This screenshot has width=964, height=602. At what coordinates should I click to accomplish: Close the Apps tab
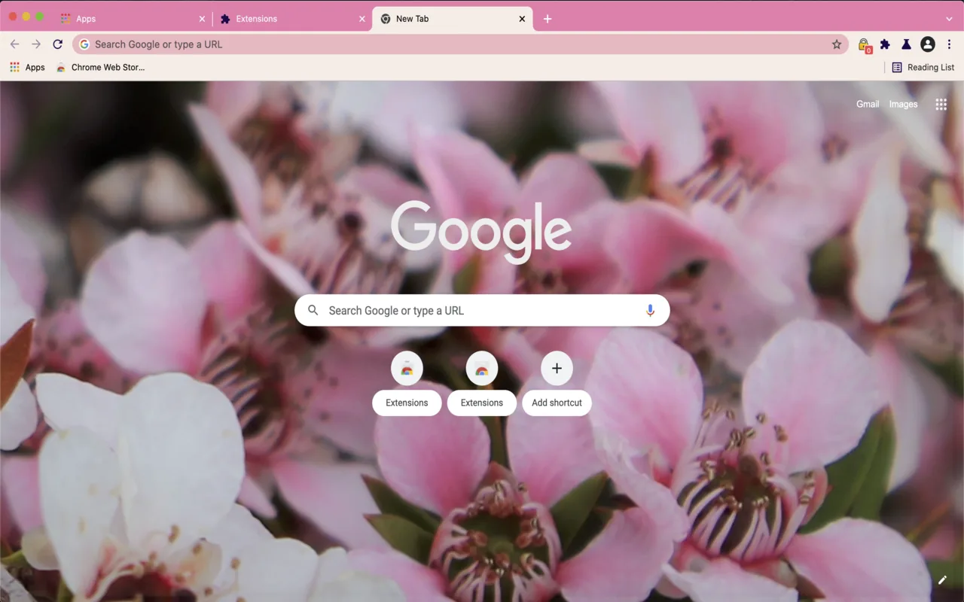coord(202,19)
